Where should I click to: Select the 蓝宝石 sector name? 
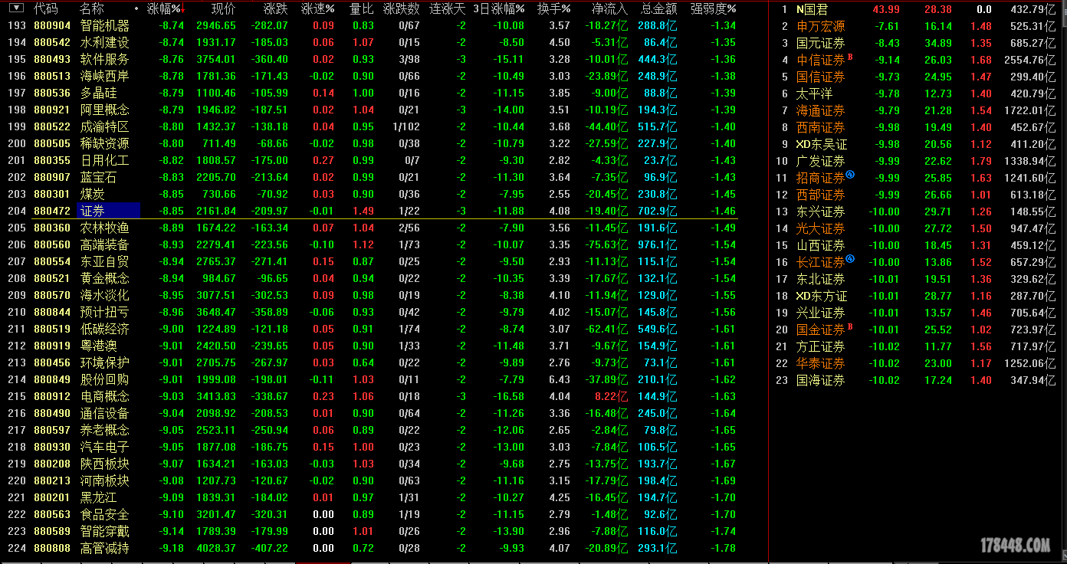click(x=99, y=177)
